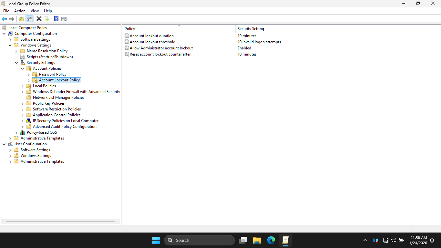441x248 pixels.
Task: Toggle Show/Hide Console Tree toolbar button
Action: (x=29, y=19)
